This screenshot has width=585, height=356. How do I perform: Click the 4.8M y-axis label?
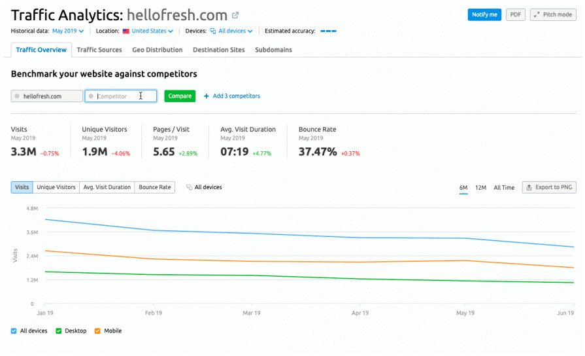click(x=32, y=209)
